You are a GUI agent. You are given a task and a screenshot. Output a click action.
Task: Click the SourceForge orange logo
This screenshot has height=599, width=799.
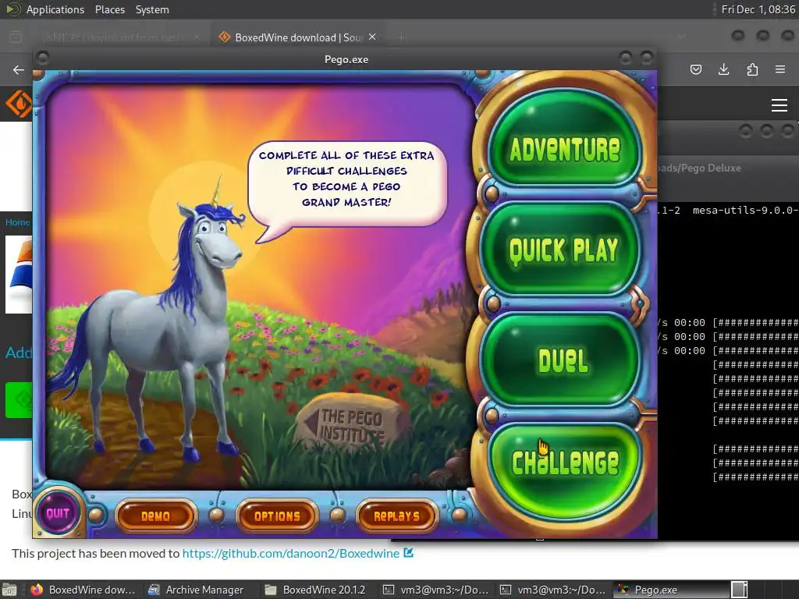19,104
